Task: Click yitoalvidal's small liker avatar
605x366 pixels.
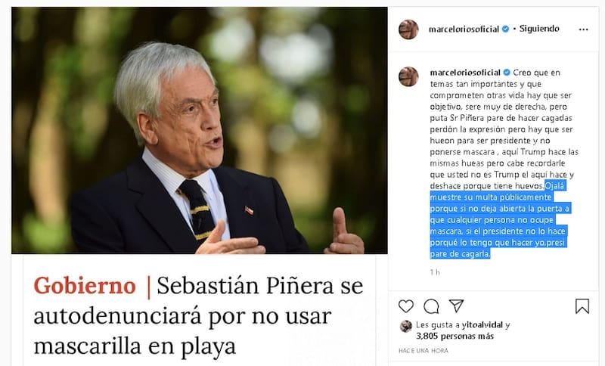Action: [406, 326]
